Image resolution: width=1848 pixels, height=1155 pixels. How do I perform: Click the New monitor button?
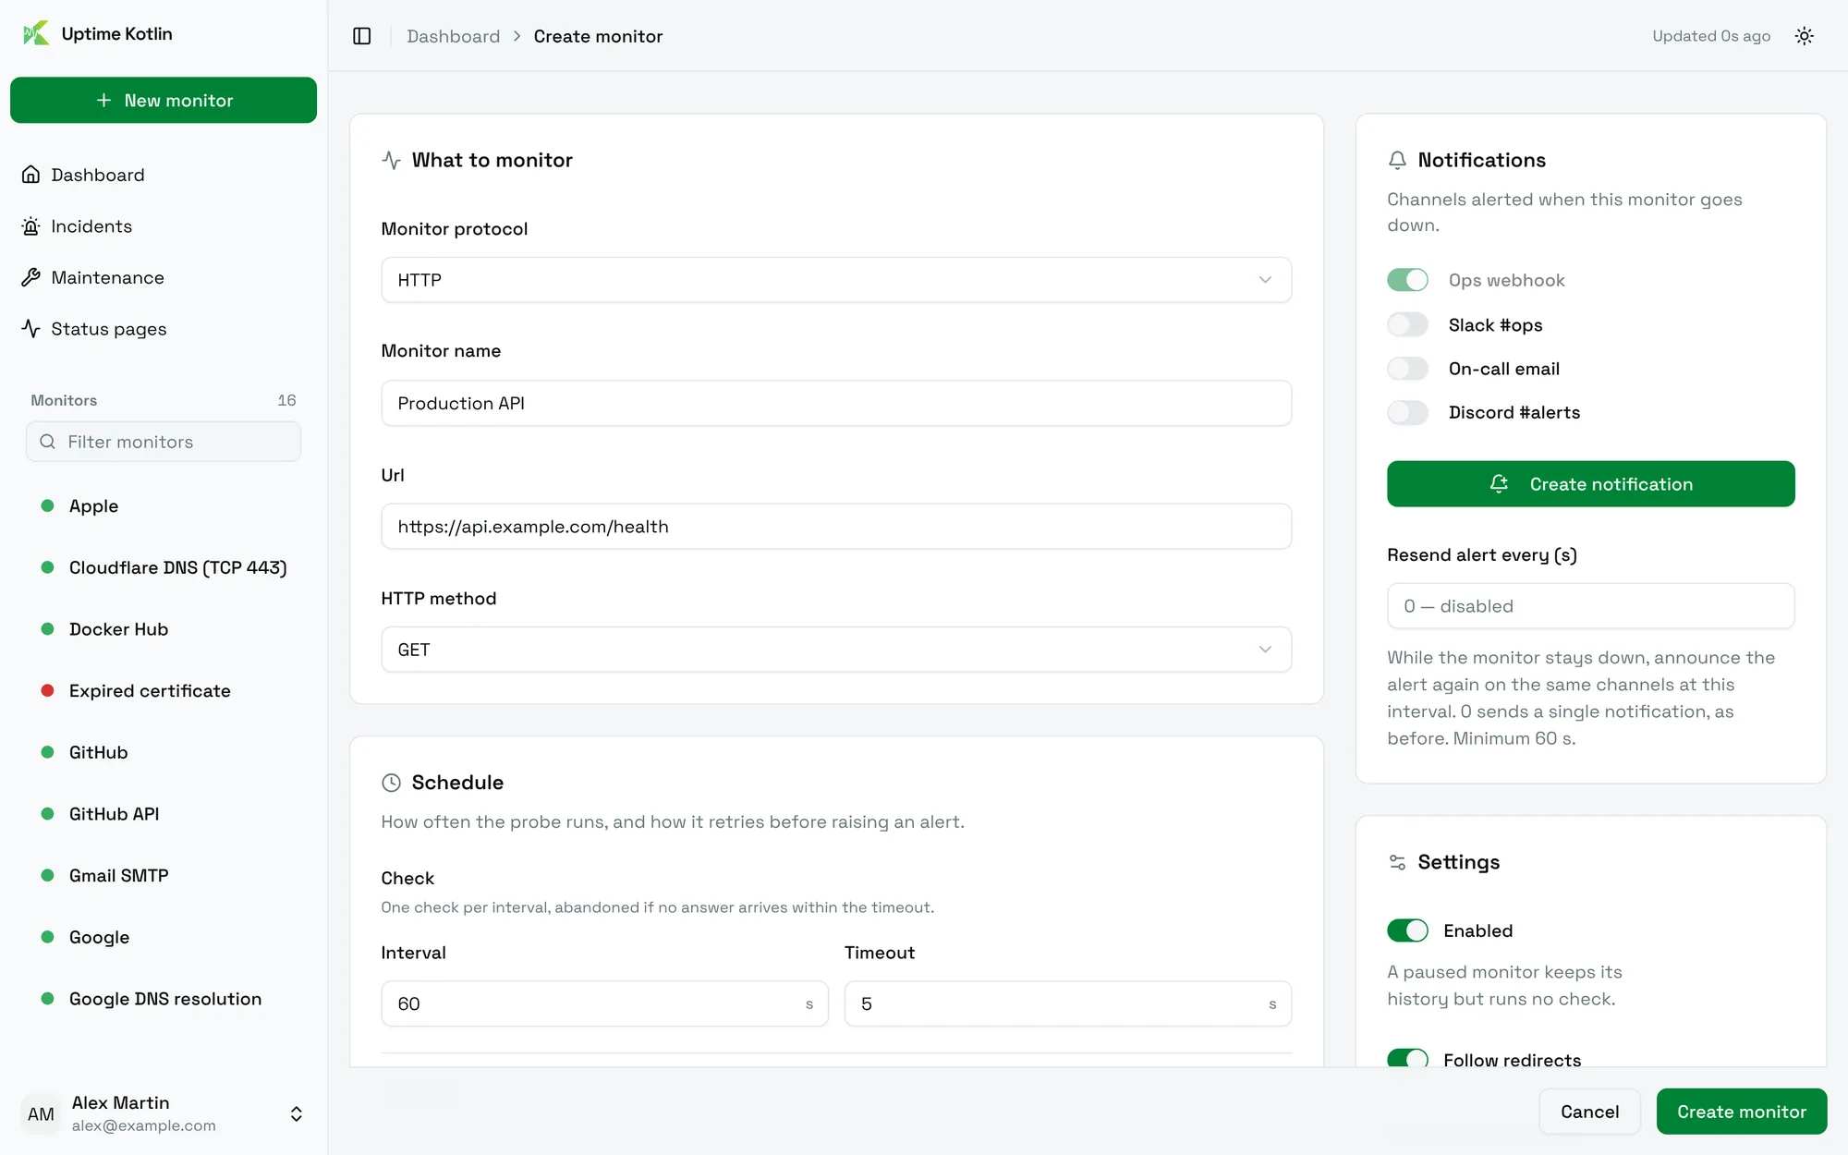tap(164, 100)
